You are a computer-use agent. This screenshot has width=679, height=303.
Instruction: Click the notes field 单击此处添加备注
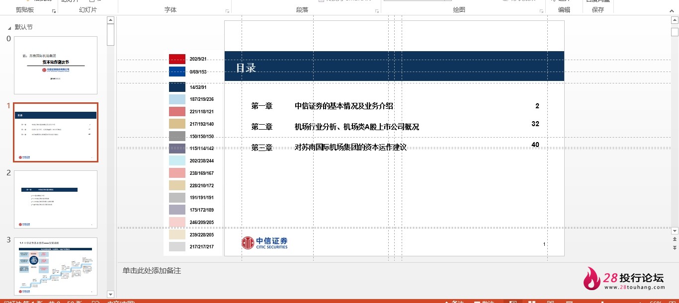click(152, 271)
